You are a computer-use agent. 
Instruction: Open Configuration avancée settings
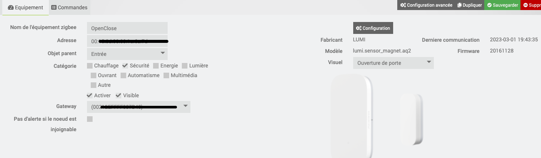[x=426, y=5]
